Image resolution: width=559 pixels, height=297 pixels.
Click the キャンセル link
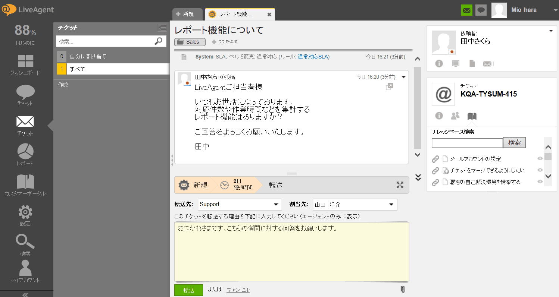coord(238,290)
